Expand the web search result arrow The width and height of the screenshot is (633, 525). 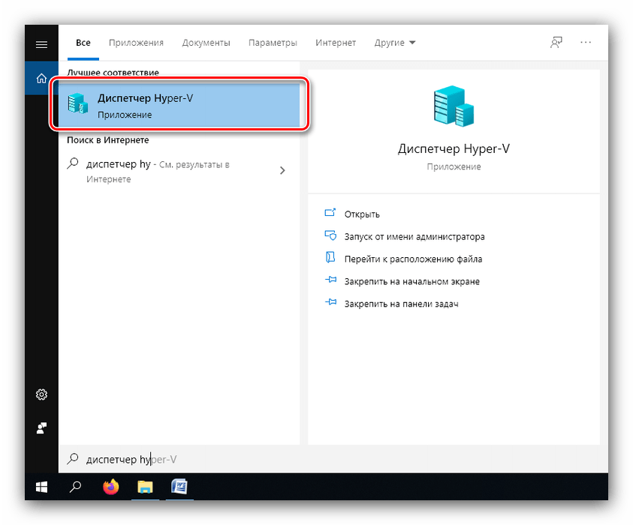tap(282, 170)
